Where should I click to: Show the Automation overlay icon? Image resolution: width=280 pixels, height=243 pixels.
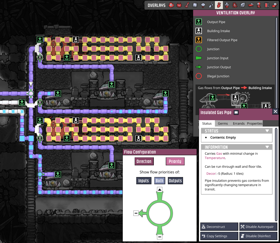point(267,5)
